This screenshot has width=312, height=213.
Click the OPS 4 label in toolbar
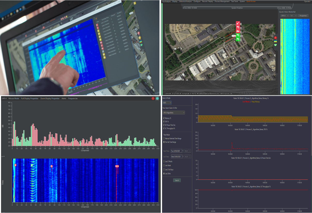click(x=4, y=98)
